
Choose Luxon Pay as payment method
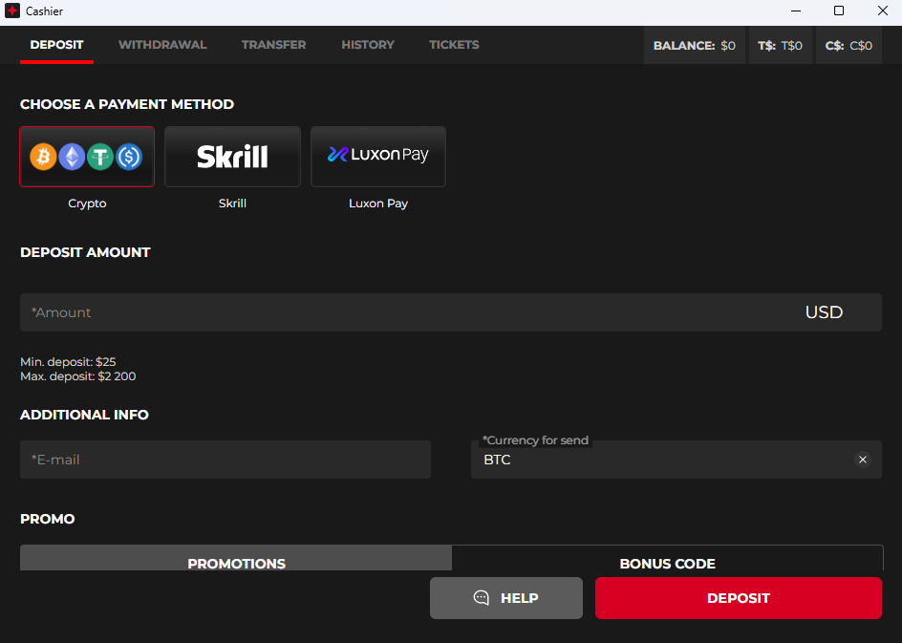click(x=377, y=156)
